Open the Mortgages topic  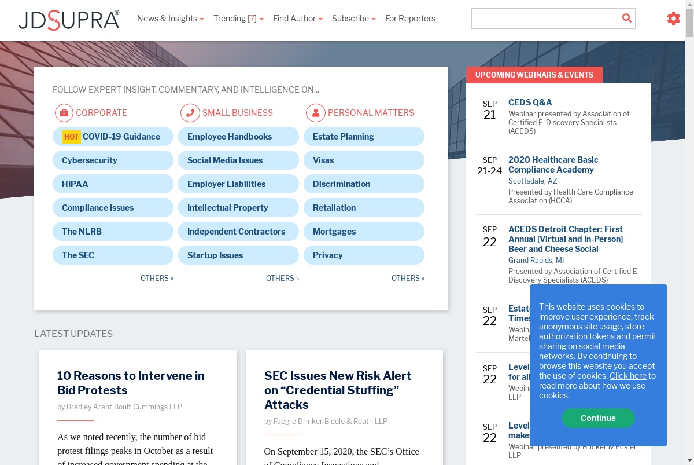364,232
